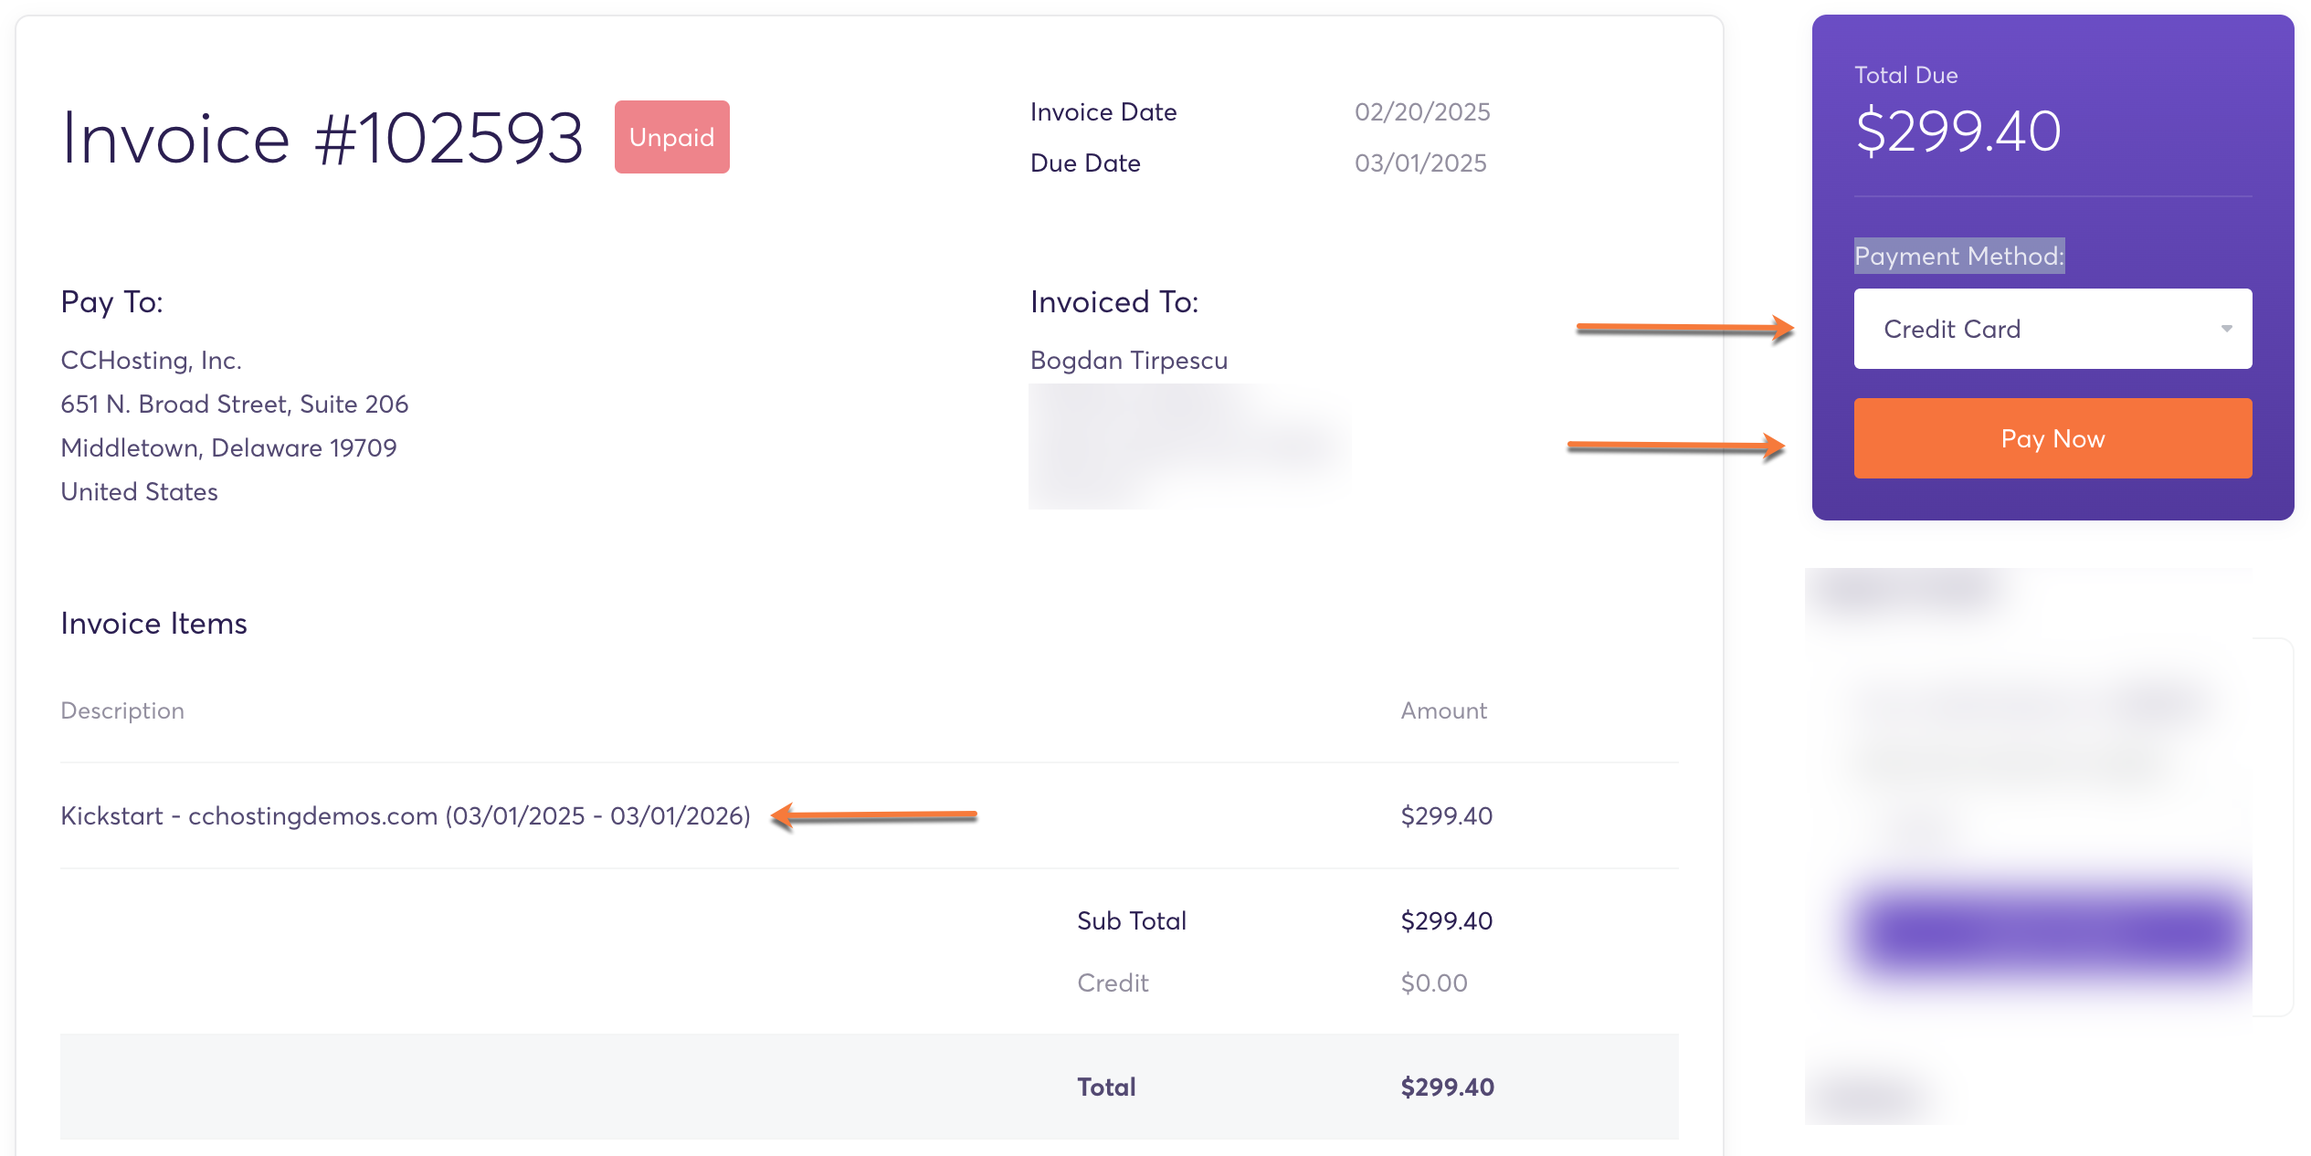Click the Credit line showing $0.00

point(1434,983)
